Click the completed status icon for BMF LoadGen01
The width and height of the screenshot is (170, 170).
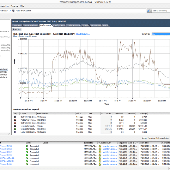coord(27,161)
